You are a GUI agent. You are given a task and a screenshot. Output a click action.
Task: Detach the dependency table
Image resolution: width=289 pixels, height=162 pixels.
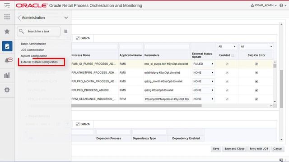(83, 124)
